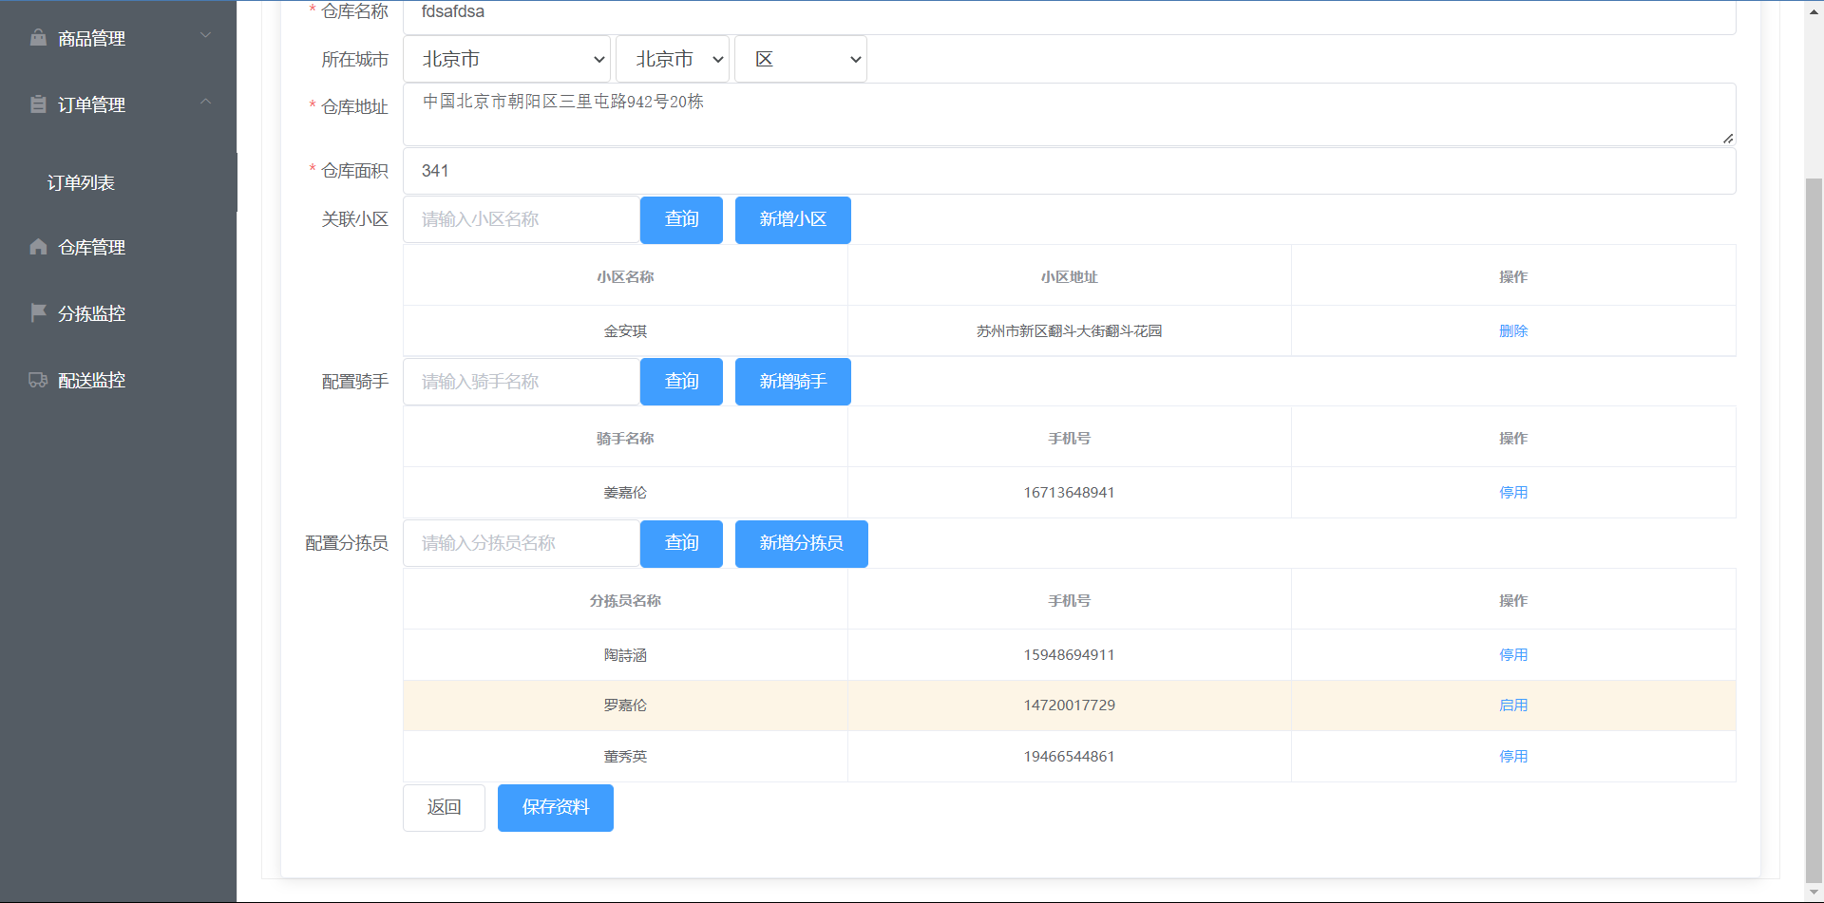This screenshot has height=903, width=1824.
Task: Click the page vertical scrollbar thumb
Action: (x=1814, y=530)
